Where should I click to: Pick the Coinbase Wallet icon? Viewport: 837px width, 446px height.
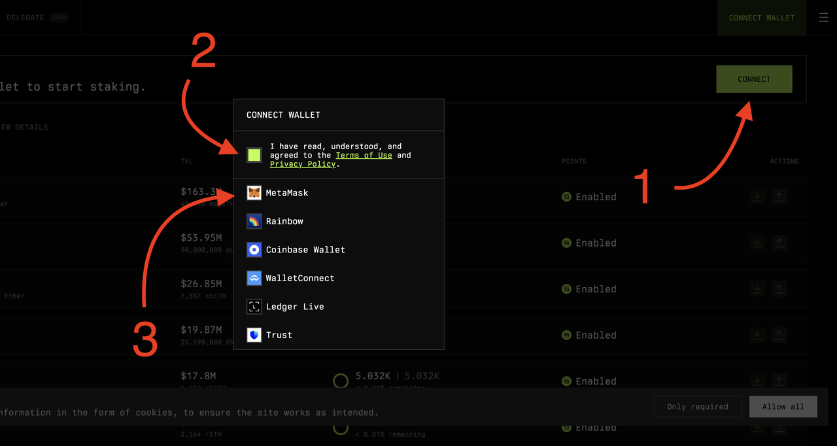[x=254, y=250]
